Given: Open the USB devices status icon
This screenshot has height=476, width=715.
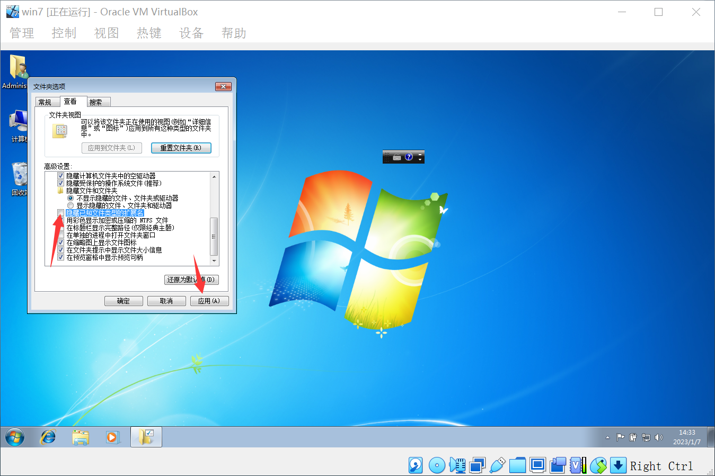Looking at the screenshot, I should (497, 465).
